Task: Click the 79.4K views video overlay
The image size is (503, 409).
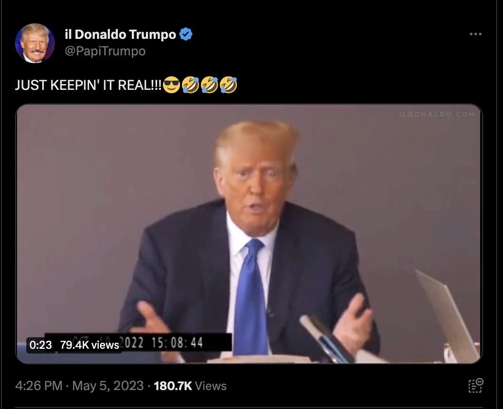Action: pos(90,345)
